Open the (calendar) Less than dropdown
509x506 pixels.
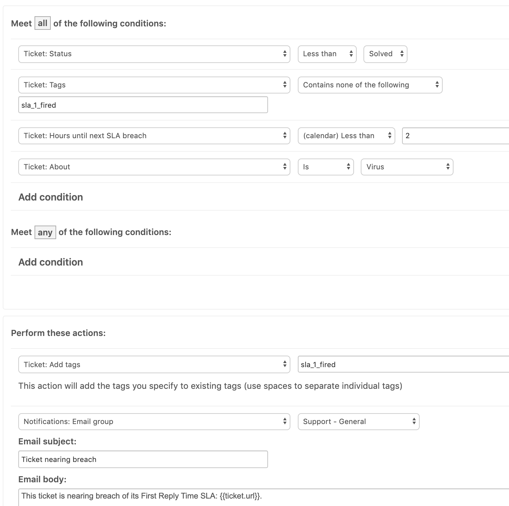pos(346,136)
